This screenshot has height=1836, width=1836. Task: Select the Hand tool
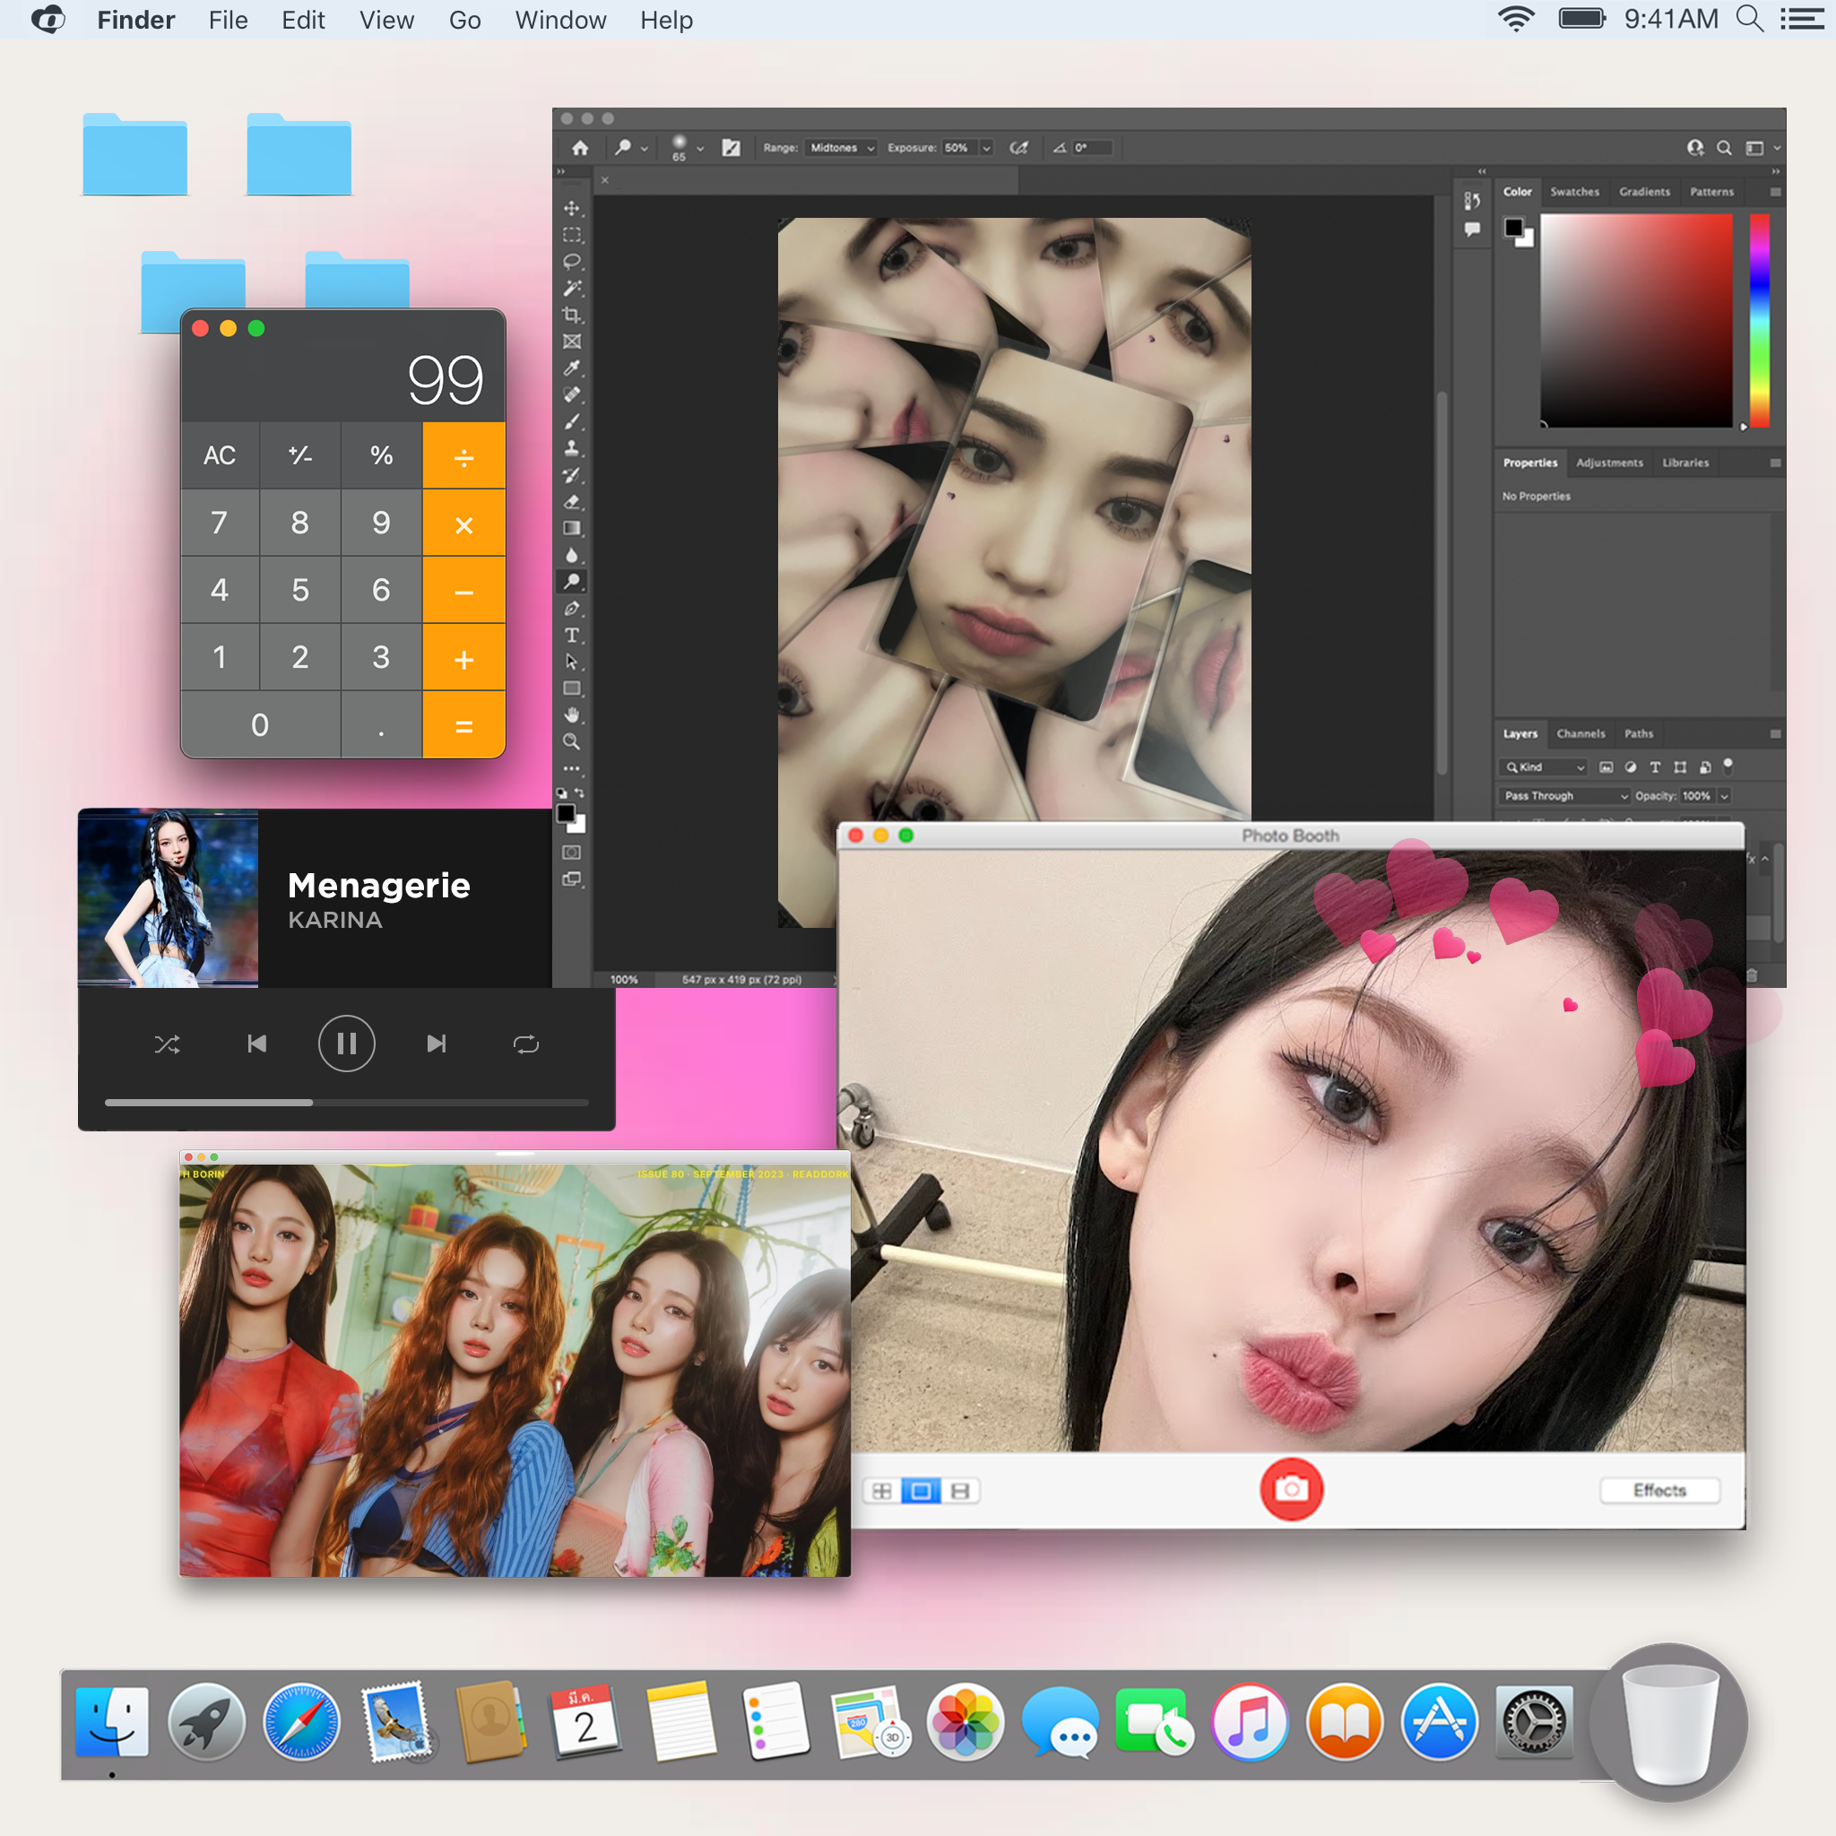571,714
